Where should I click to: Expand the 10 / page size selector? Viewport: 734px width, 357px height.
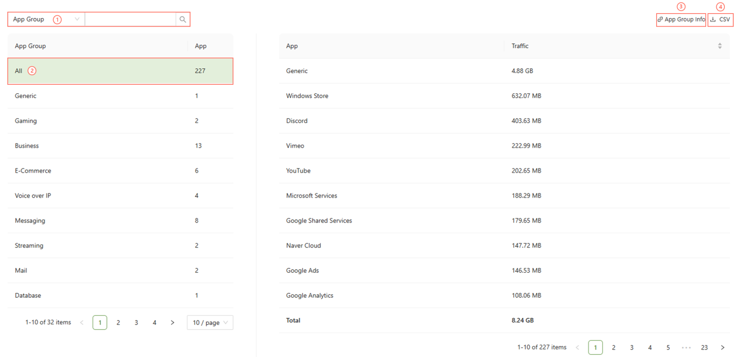coord(210,322)
